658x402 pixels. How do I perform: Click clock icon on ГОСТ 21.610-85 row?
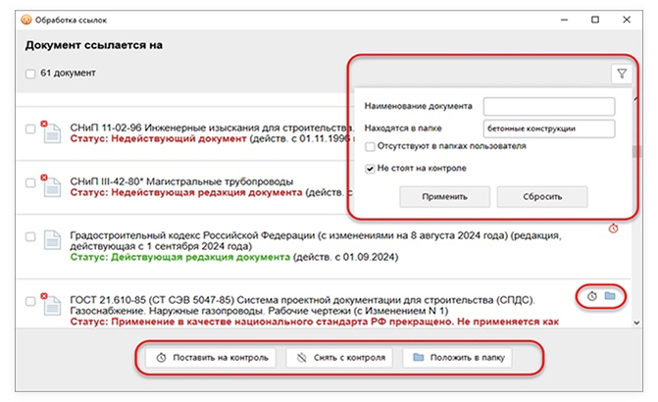(x=592, y=295)
